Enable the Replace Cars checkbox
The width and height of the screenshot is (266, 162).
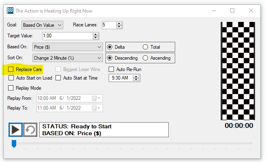click(x=11, y=69)
